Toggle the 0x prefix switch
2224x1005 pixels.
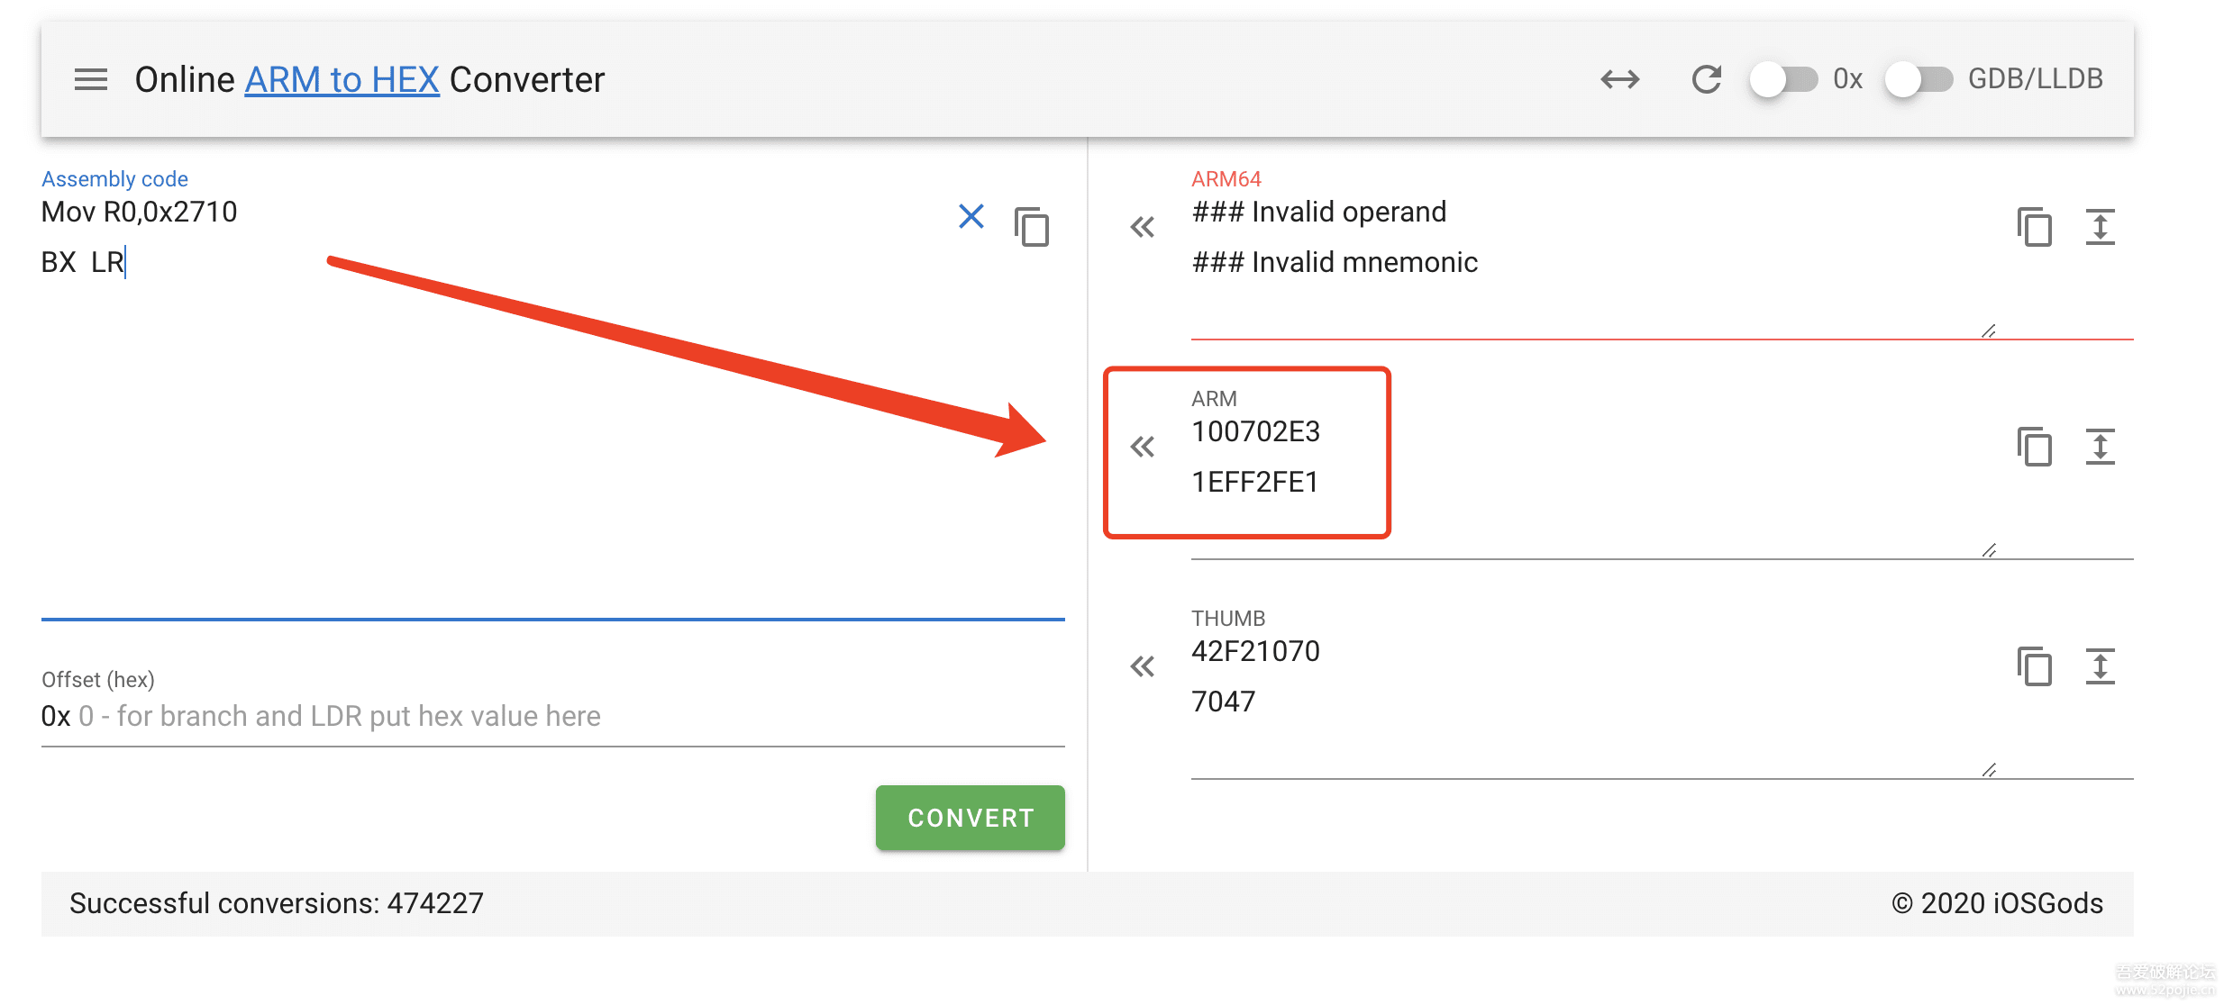tap(1783, 80)
